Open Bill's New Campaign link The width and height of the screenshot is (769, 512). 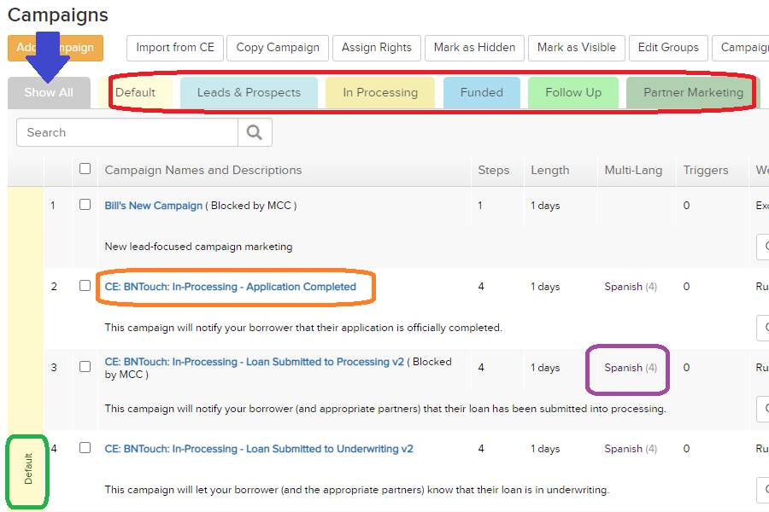(x=154, y=206)
